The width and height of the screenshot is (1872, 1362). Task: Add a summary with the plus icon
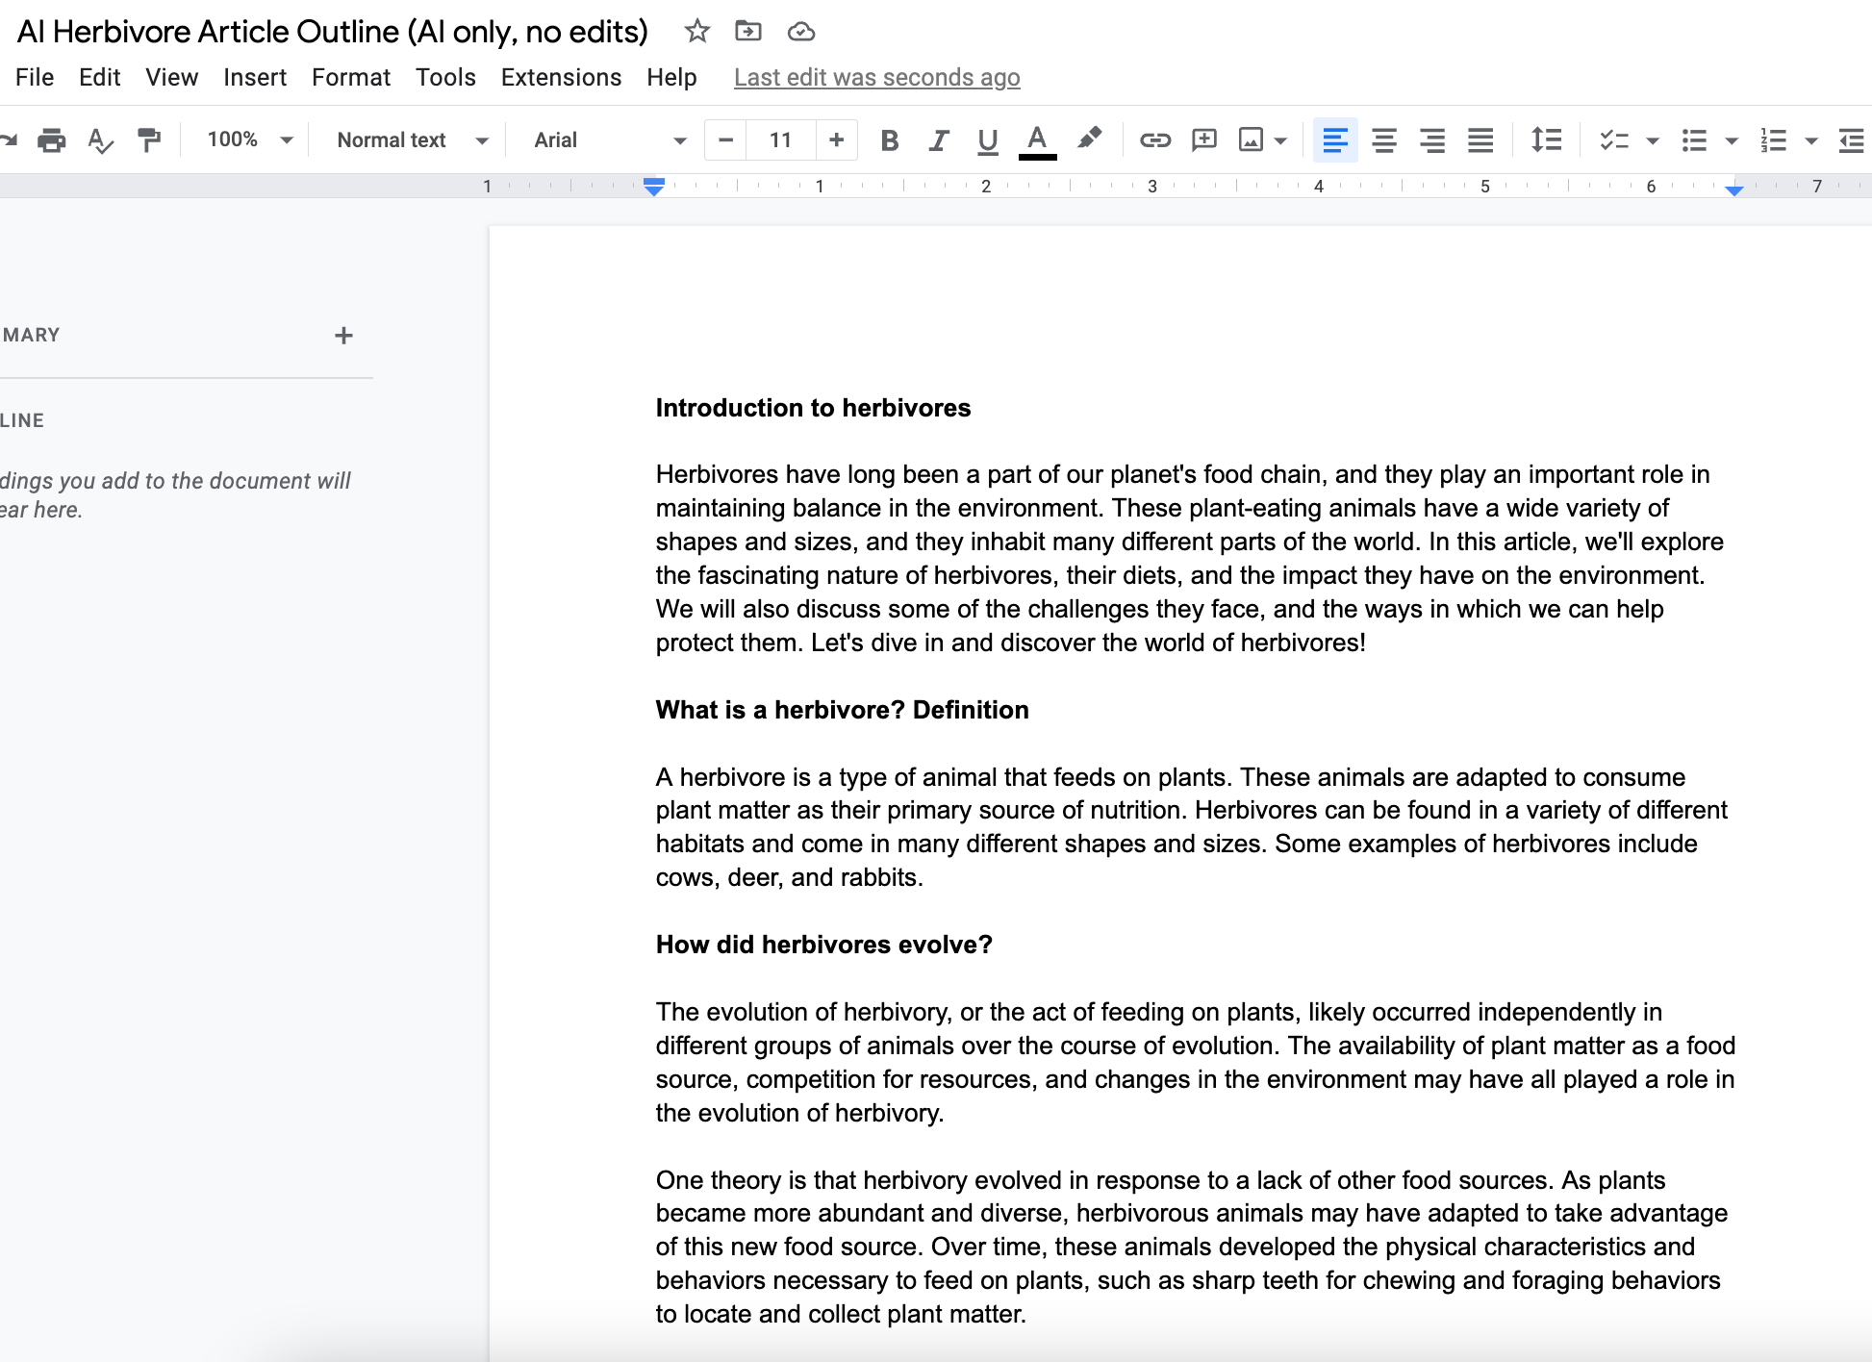[x=343, y=336]
